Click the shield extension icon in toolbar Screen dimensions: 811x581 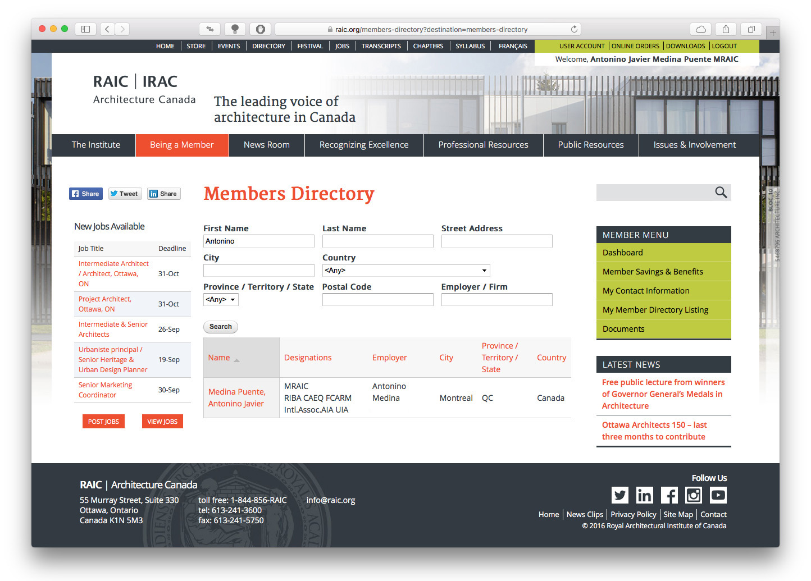click(x=261, y=29)
